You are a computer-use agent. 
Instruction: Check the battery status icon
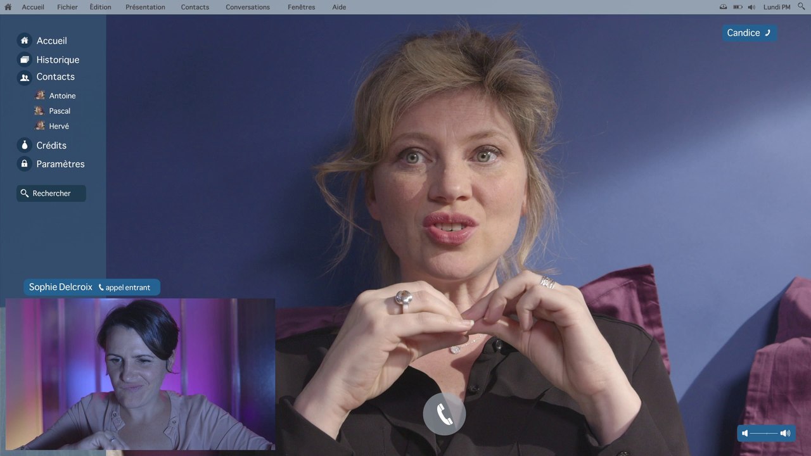click(x=738, y=7)
